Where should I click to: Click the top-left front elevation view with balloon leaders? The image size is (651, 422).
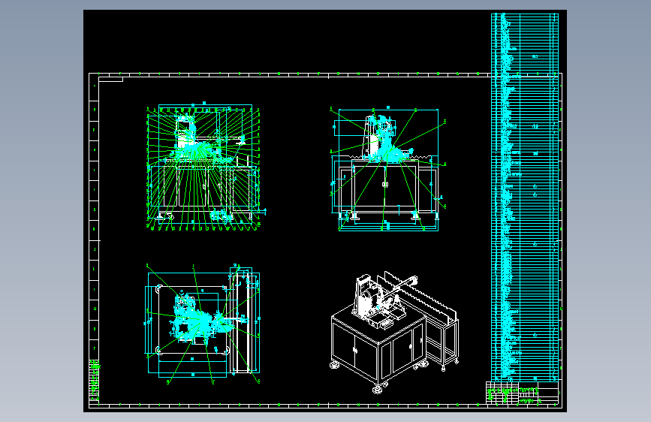click(x=205, y=166)
